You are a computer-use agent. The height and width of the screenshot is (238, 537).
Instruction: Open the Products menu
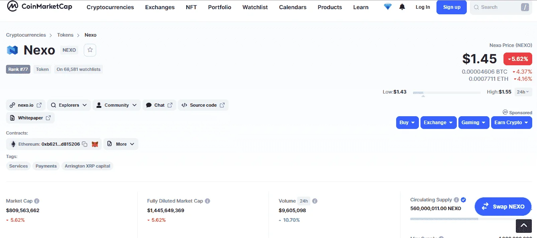coord(330,7)
